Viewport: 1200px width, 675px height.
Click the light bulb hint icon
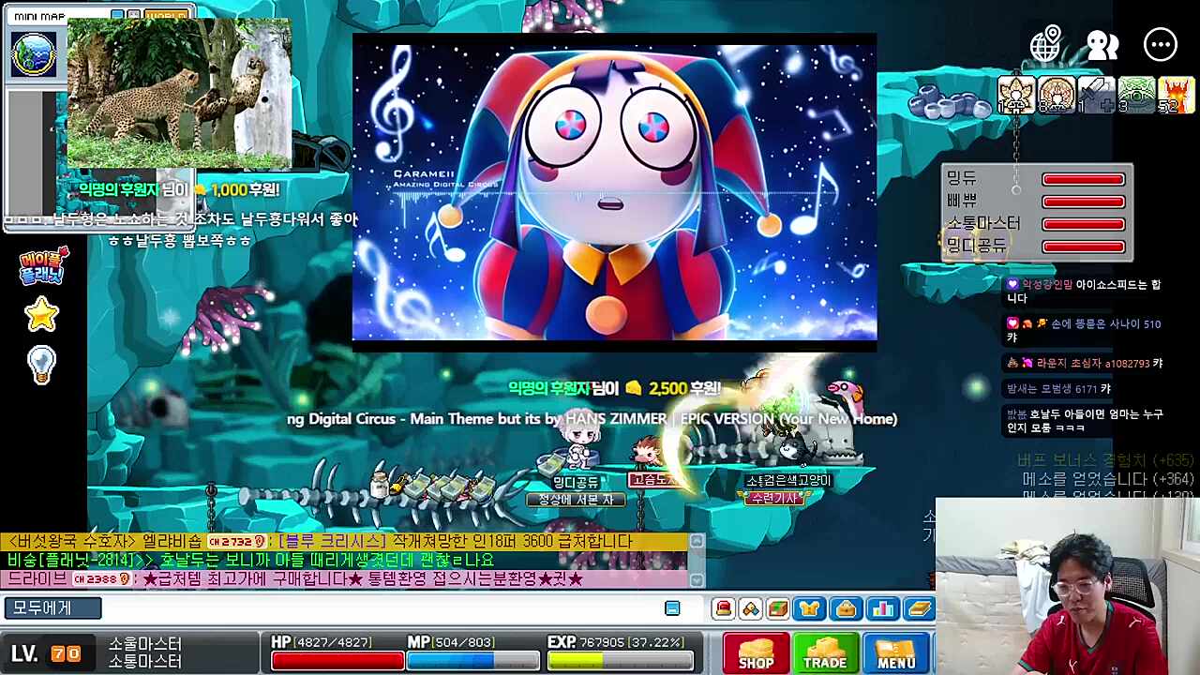tap(41, 365)
